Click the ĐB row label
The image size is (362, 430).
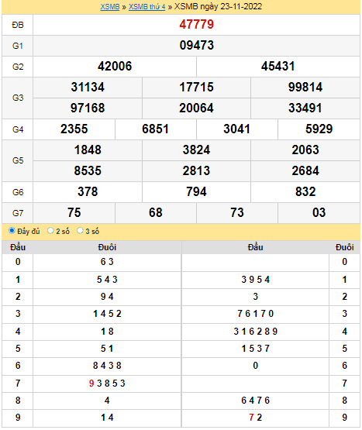point(18,25)
